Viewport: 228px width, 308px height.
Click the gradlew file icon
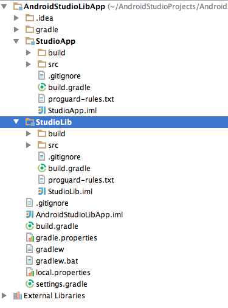click(x=29, y=249)
